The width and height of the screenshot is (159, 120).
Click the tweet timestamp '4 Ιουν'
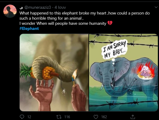[60, 7]
